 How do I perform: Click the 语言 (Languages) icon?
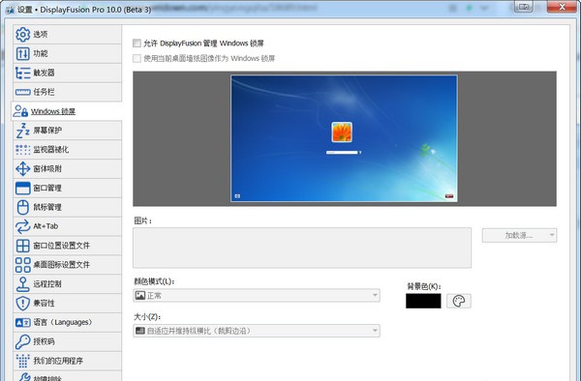tap(22, 323)
